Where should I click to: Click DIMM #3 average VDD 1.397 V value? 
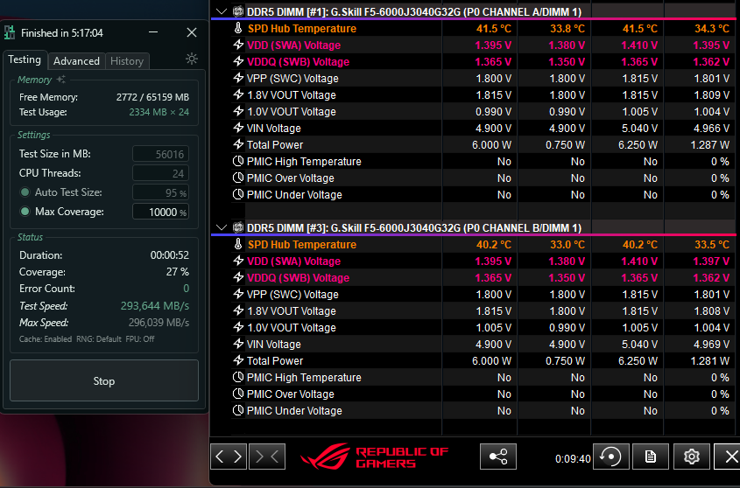coord(711,261)
